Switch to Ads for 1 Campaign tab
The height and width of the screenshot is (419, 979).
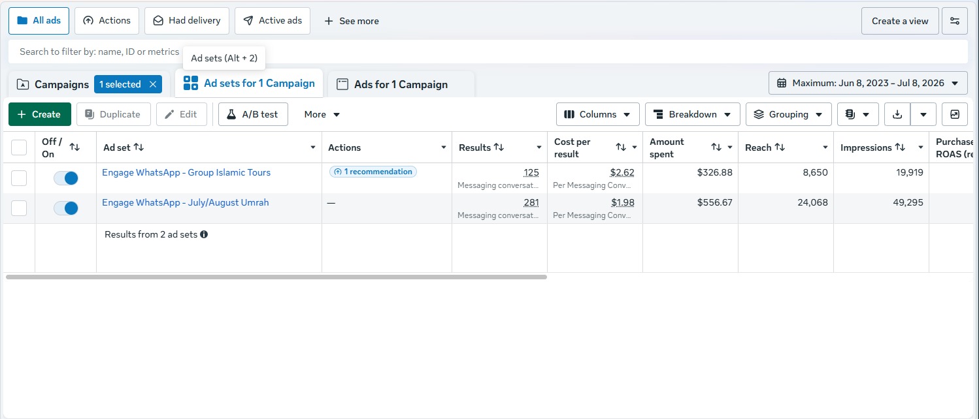click(x=401, y=84)
